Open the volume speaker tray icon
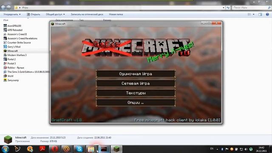This screenshot has width=272, height=153. (x=246, y=149)
